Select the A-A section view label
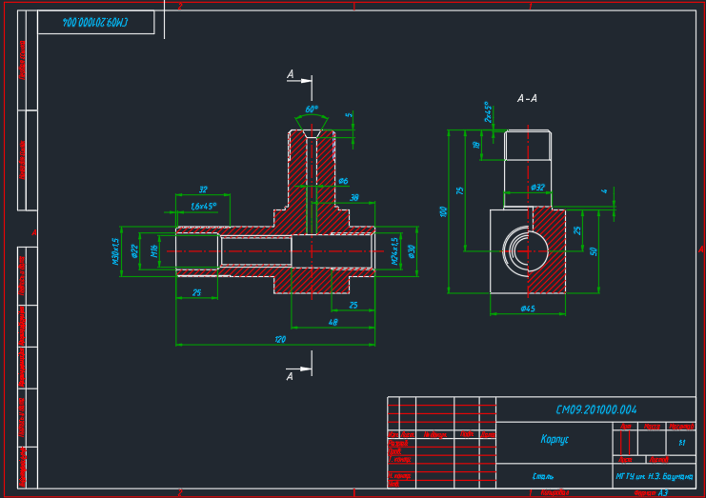This screenshot has width=706, height=498. tap(527, 98)
